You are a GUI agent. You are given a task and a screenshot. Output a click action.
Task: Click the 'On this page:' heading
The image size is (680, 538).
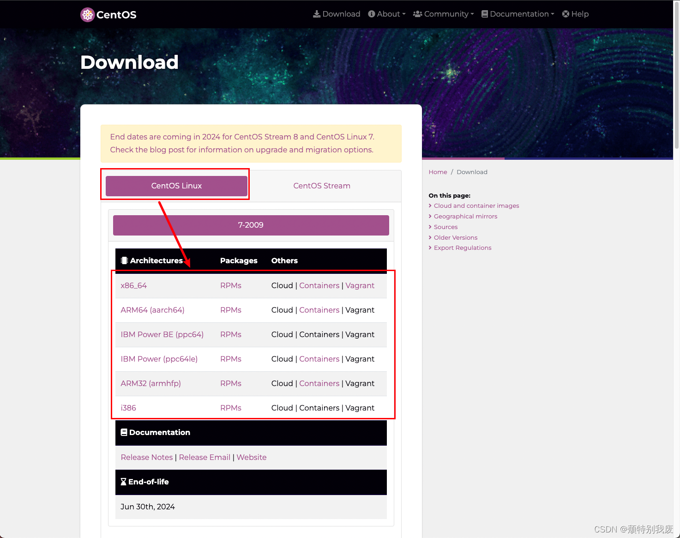(450, 195)
